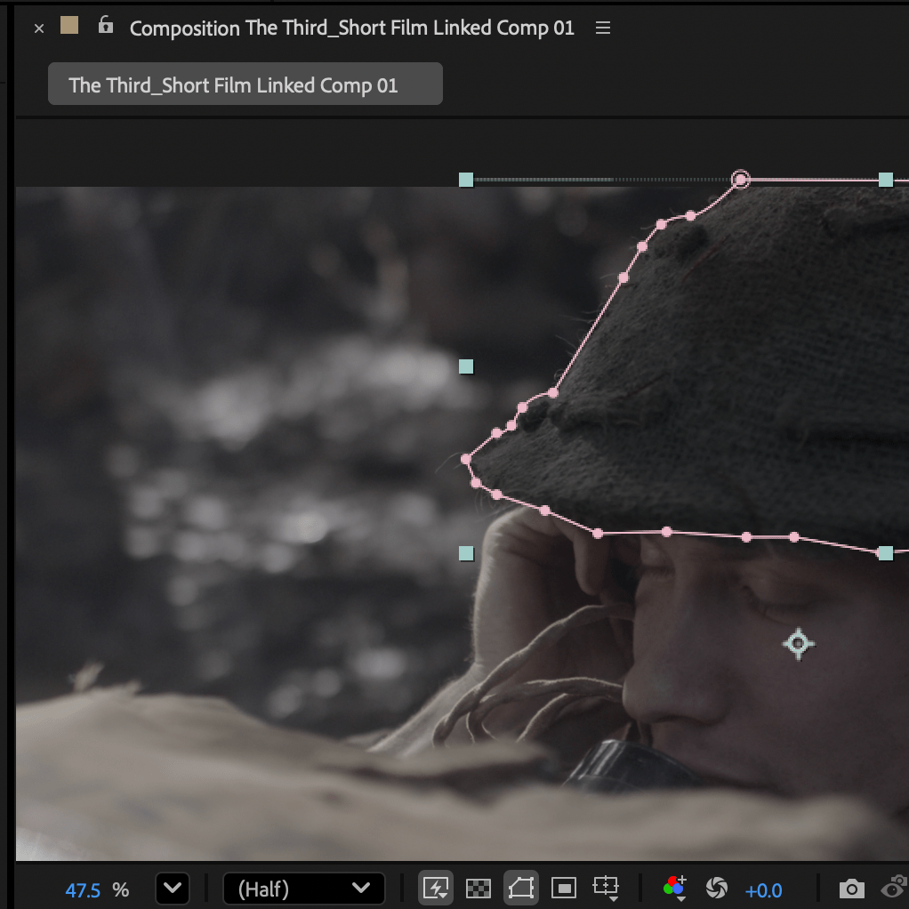Take a snapshot with the camera icon
Viewport: 909px width, 909px height.
(x=851, y=888)
